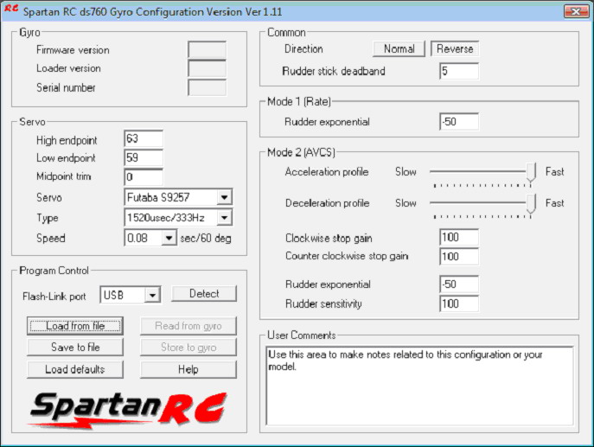
Task: Click the Firmware version field
Action: (208, 49)
